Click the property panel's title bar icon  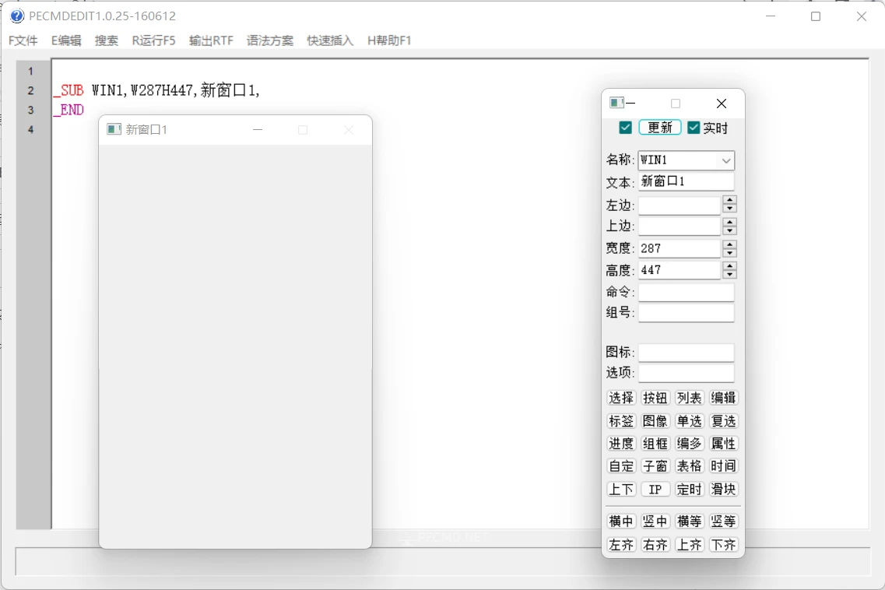(x=616, y=103)
